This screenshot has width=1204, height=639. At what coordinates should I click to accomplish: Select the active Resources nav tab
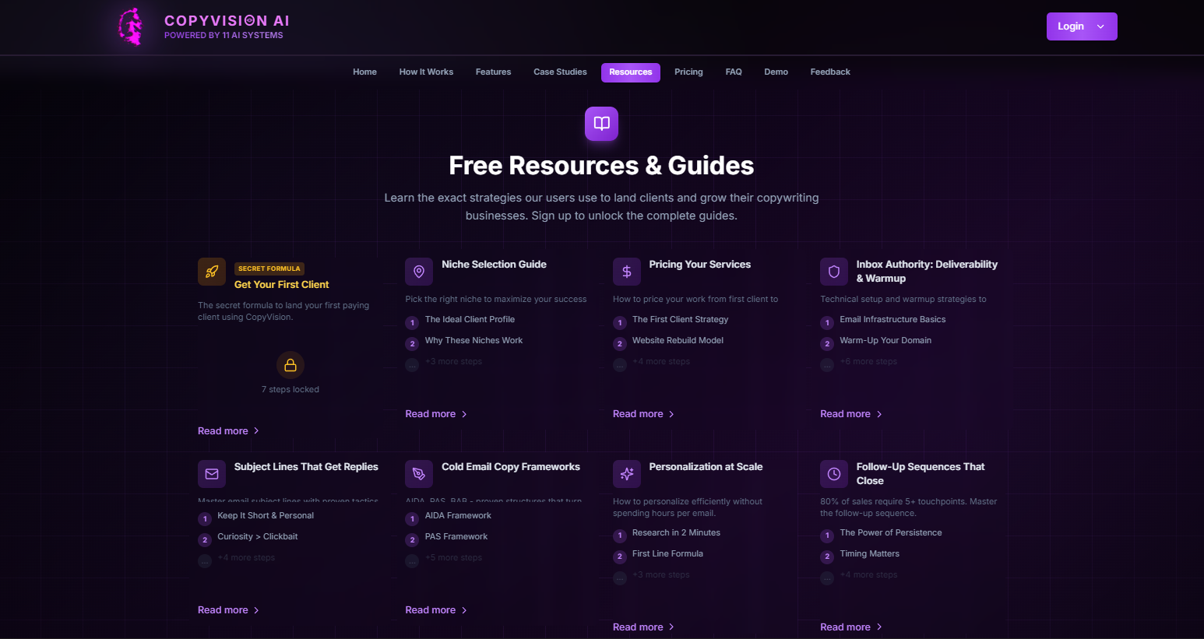[x=631, y=72]
